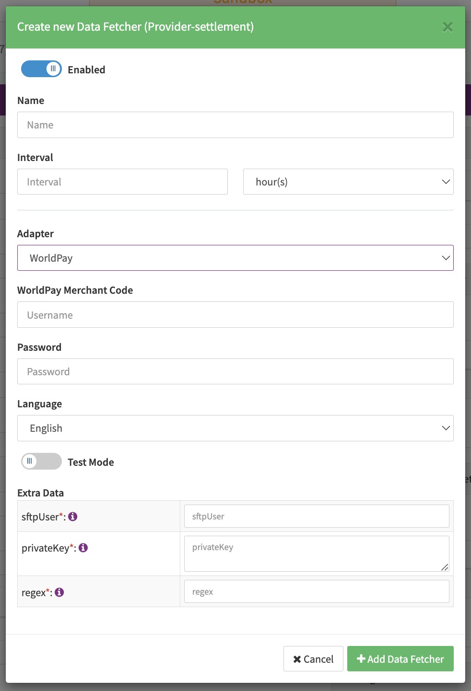Select the regex input box
The width and height of the screenshot is (471, 691).
(317, 591)
